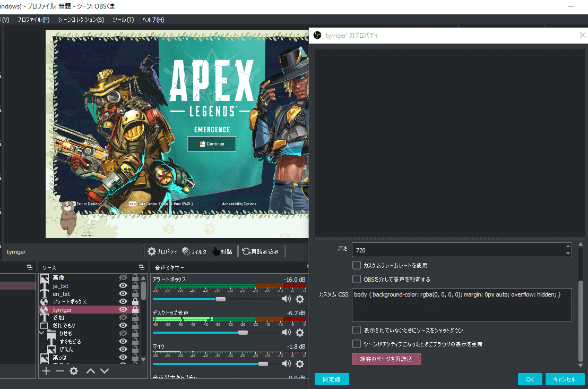Open ツール(T) menu
Screen dimensions: 588x389
pyautogui.click(x=123, y=20)
